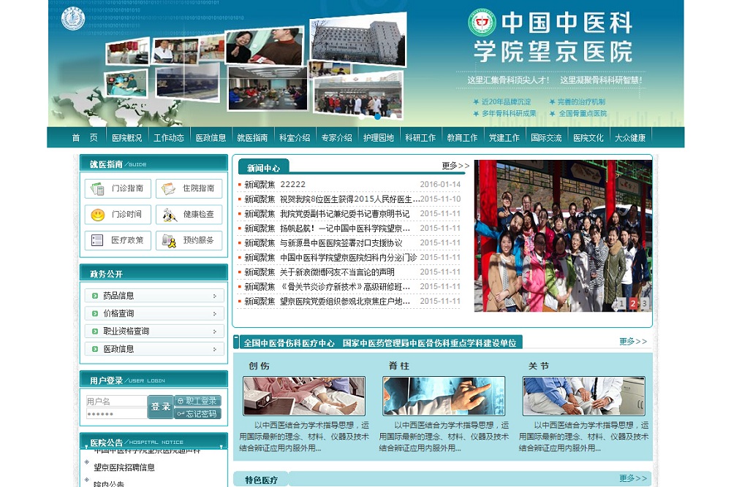731x487 pixels.
Task: Click the 忘记密码 forgot password button
Action: coord(197,413)
